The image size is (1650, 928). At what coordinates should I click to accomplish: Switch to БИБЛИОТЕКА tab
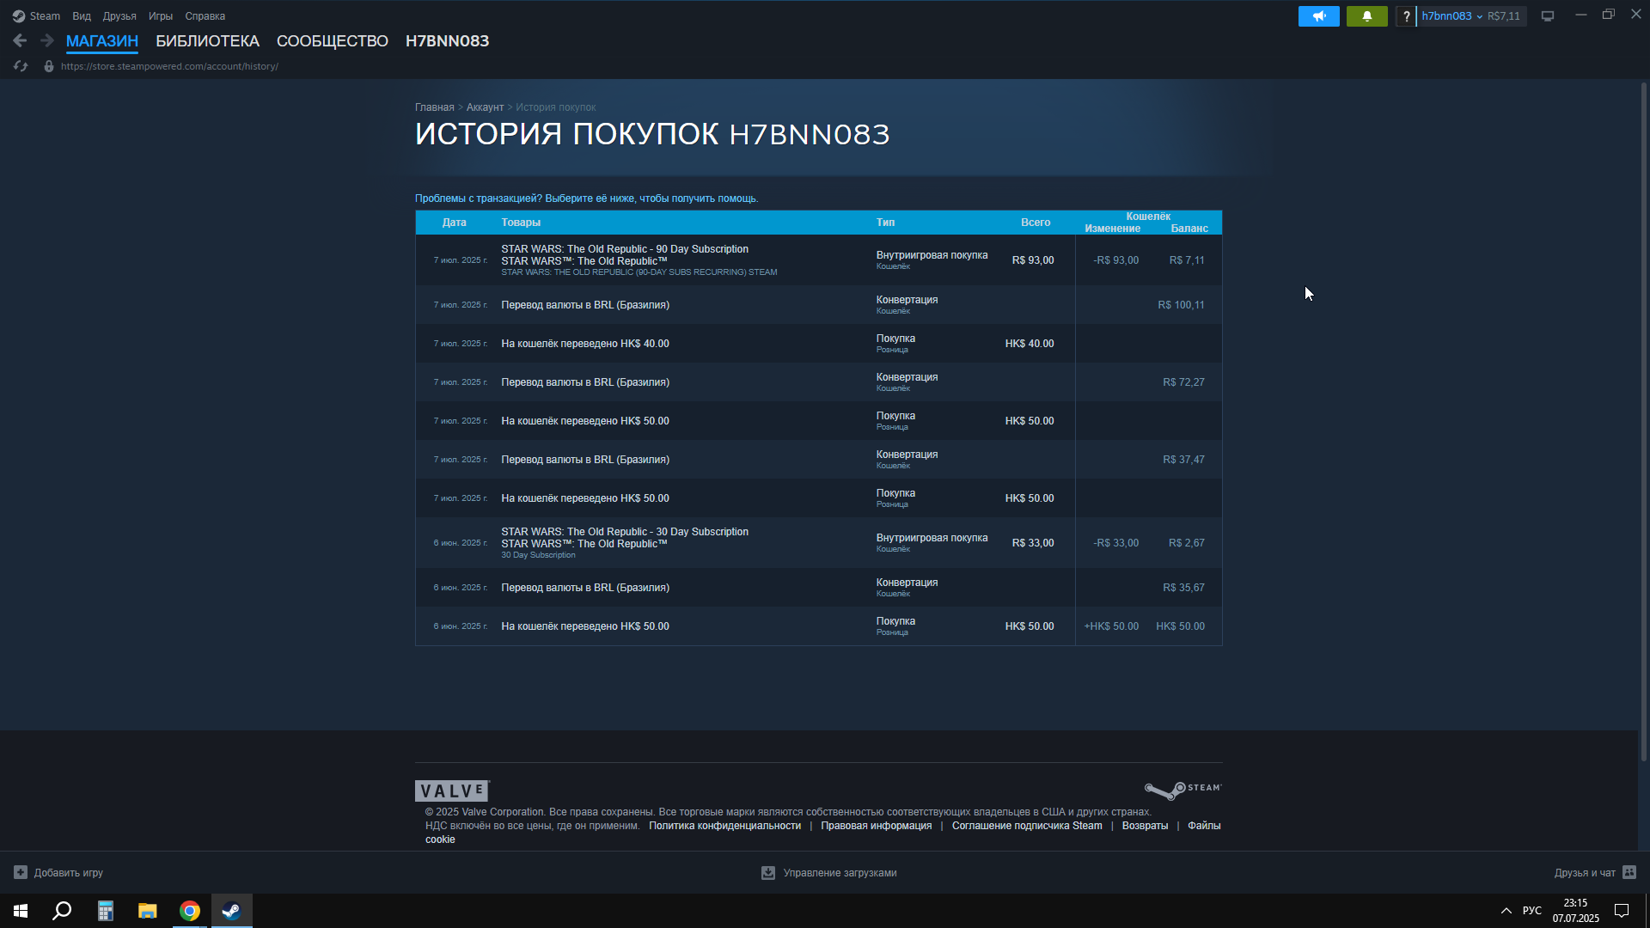[207, 41]
